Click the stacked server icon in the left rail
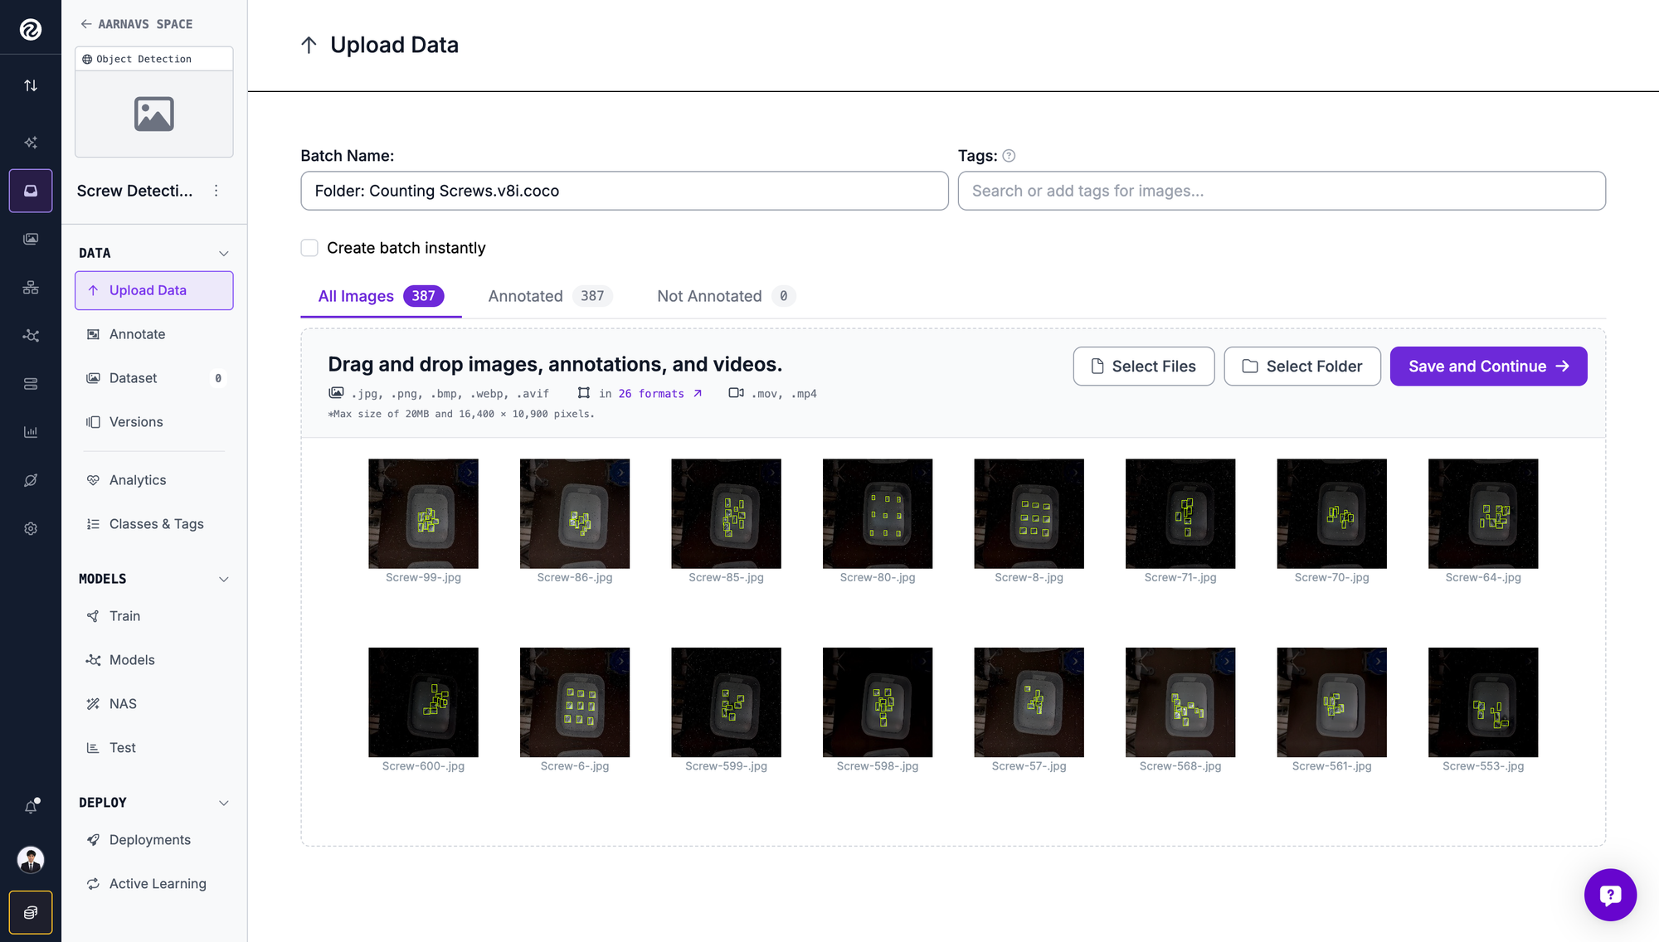 (x=31, y=384)
